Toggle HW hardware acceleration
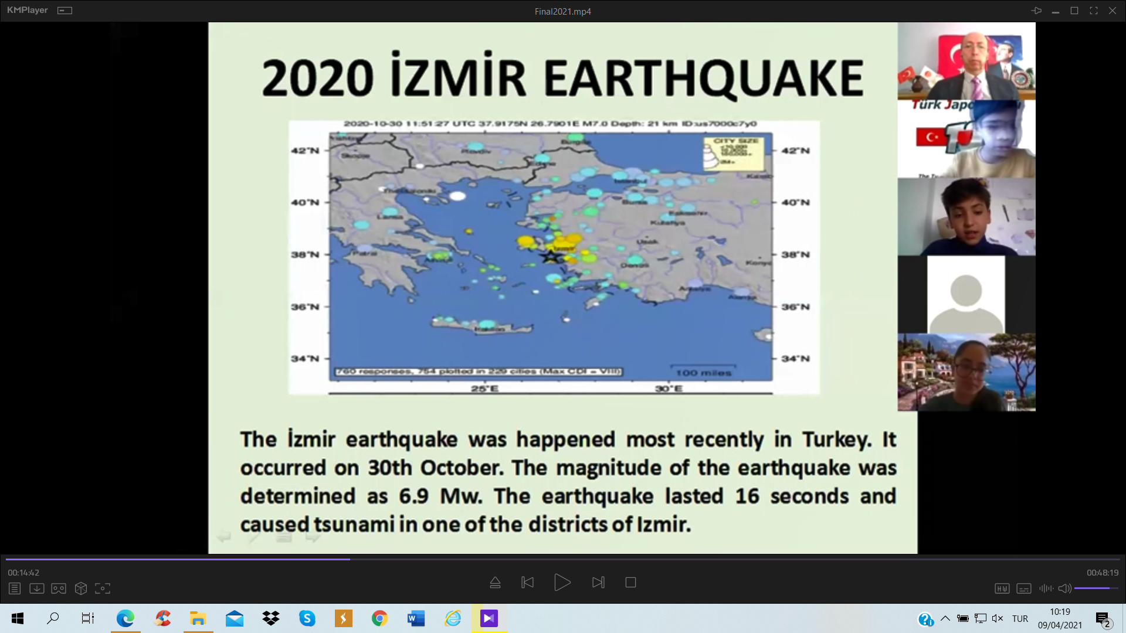This screenshot has height=633, width=1126. 1002,588
